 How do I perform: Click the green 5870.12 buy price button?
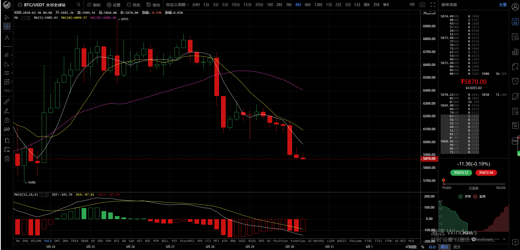coord(461,173)
